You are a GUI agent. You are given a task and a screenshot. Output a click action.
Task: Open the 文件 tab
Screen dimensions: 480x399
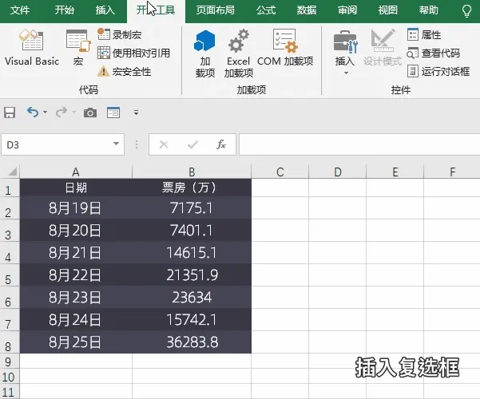point(20,10)
